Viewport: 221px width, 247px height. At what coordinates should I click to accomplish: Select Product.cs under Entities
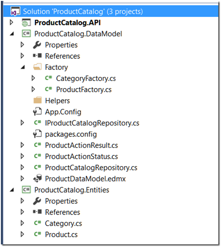click(61, 235)
